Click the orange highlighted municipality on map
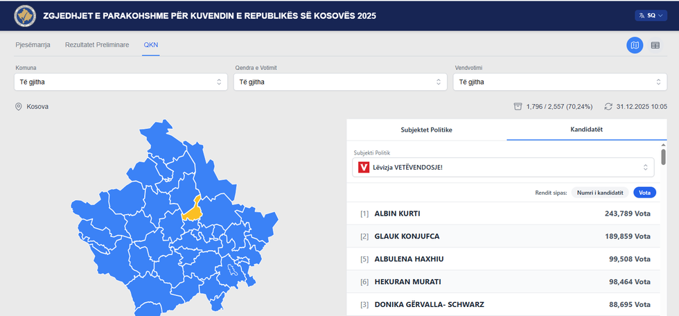Viewport: 679px width, 316px height. pos(192,210)
